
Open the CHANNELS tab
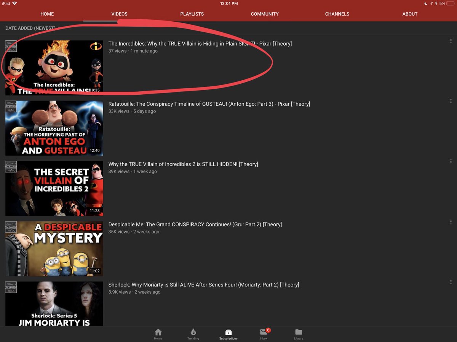(337, 14)
